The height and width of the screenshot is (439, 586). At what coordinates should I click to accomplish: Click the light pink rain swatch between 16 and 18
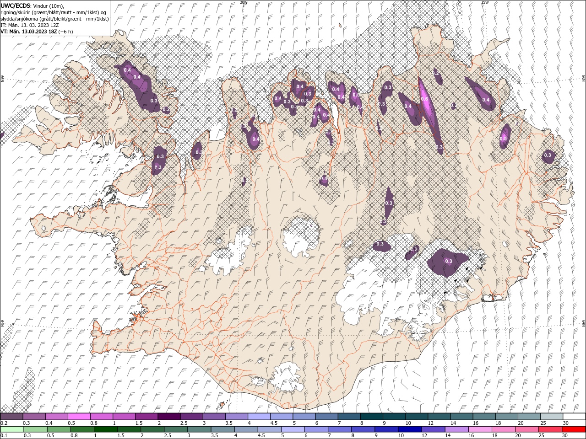pyautogui.click(x=480, y=429)
